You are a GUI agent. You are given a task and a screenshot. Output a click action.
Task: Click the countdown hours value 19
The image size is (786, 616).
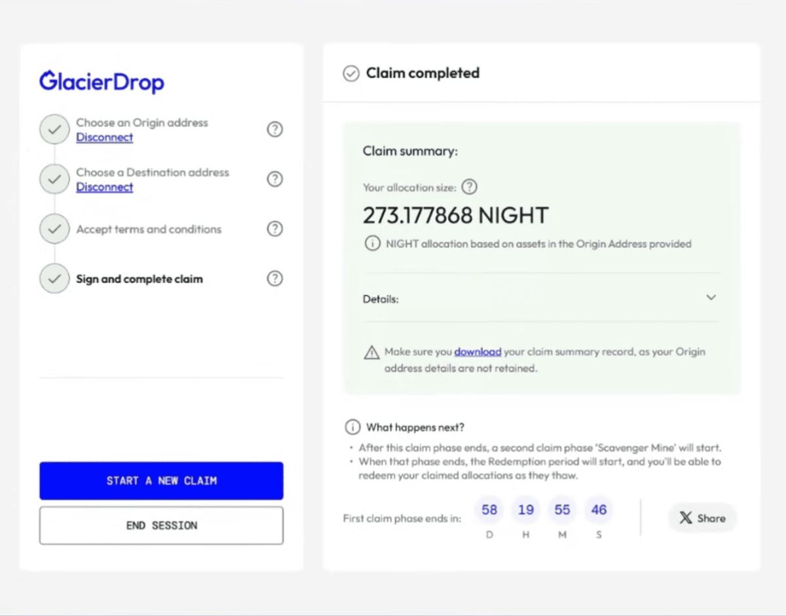point(526,510)
